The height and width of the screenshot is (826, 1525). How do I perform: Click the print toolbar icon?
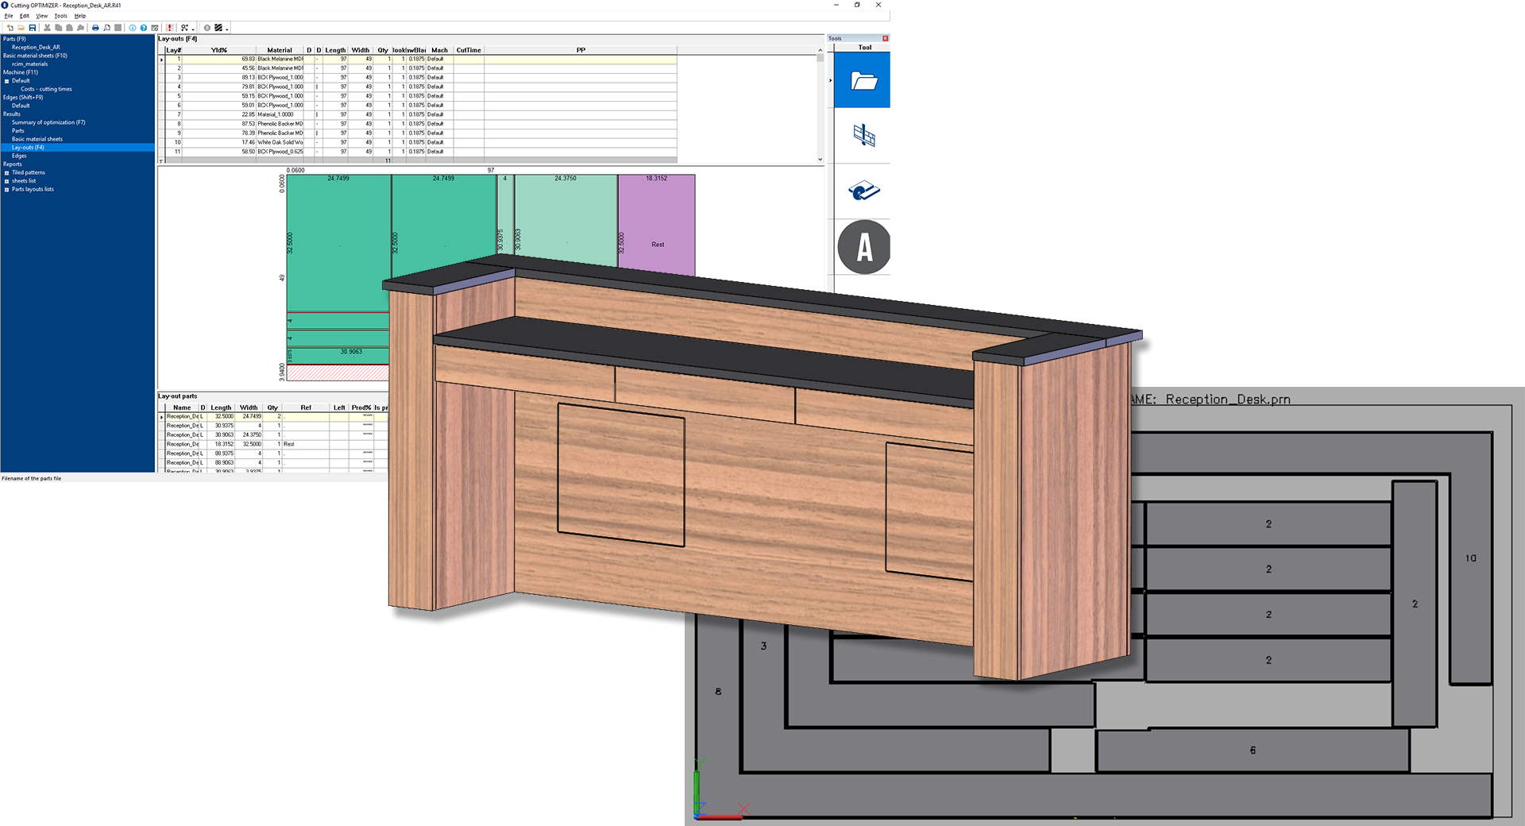click(x=95, y=28)
